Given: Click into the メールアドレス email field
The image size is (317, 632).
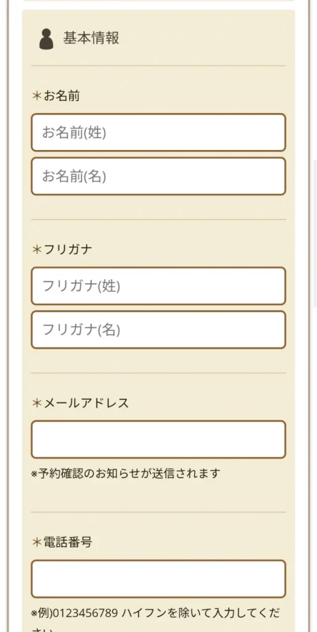Looking at the screenshot, I should pyautogui.click(x=158, y=439).
